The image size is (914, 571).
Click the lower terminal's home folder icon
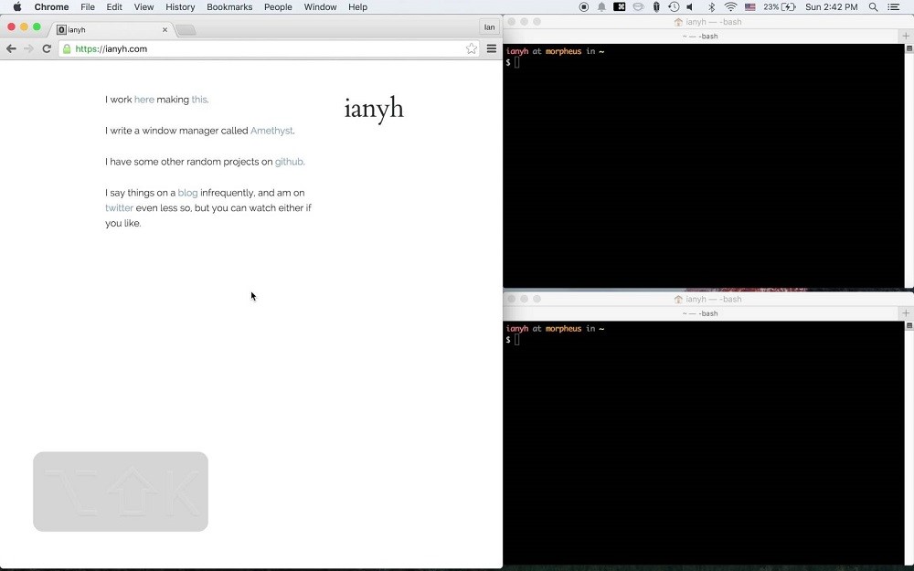point(678,300)
